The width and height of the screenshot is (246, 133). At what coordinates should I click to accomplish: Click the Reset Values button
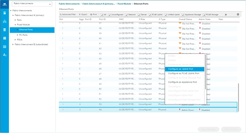[231, 129]
